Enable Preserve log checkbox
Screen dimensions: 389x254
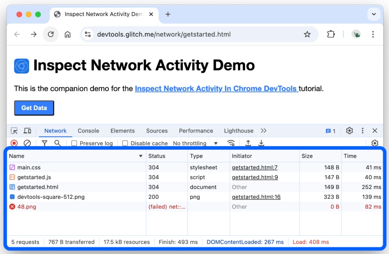74,143
